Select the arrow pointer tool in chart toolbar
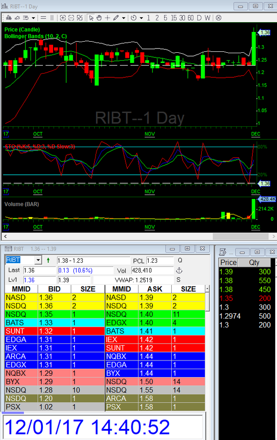Screen dimensions: 277x440 91,18
